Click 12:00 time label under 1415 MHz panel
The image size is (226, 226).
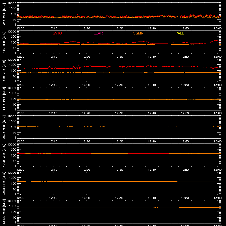20,113
